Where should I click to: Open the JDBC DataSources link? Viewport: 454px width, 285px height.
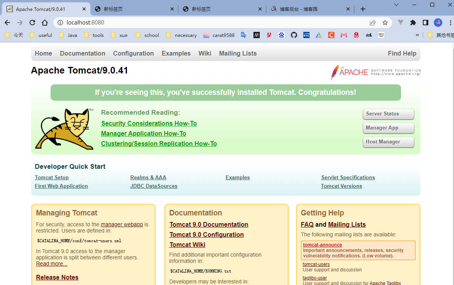(x=154, y=186)
